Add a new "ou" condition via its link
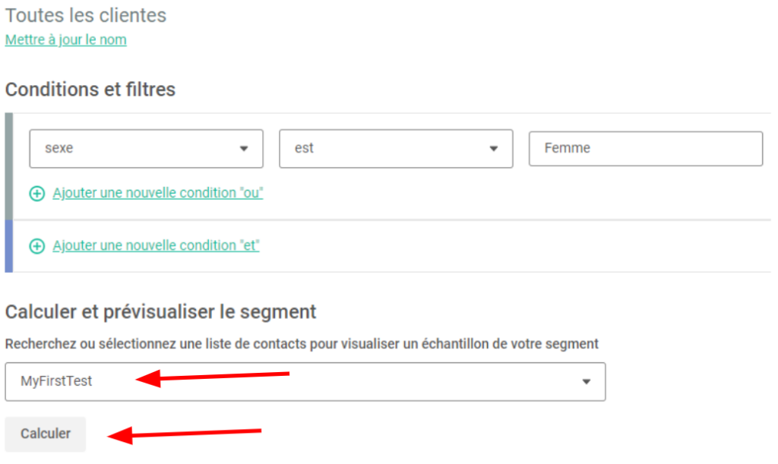The width and height of the screenshot is (778, 464). [158, 193]
